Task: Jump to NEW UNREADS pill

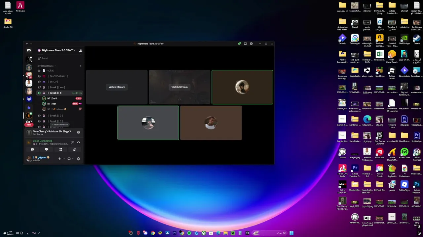Action: tap(60, 125)
